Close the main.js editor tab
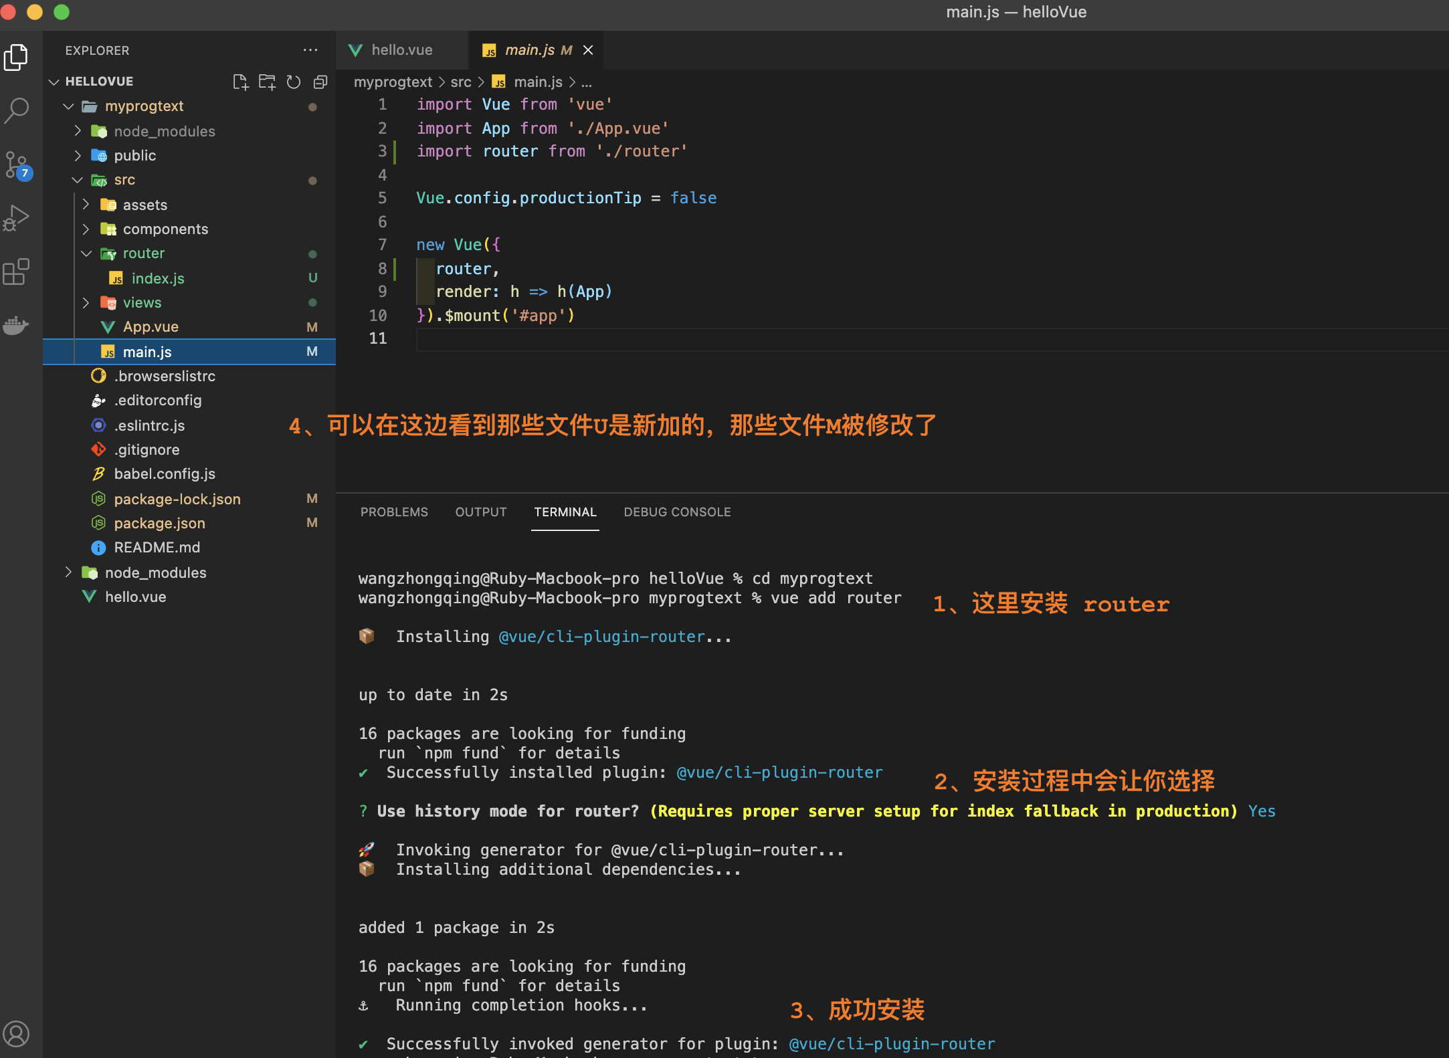Viewport: 1449px width, 1058px height. click(x=588, y=50)
